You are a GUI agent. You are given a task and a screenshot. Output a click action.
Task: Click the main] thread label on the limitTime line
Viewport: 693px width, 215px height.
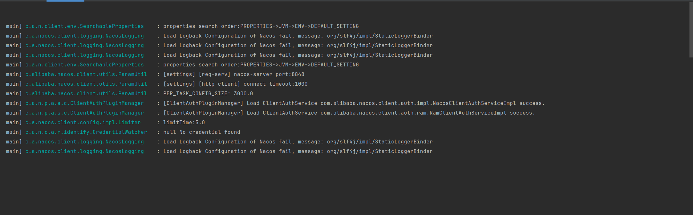point(14,123)
